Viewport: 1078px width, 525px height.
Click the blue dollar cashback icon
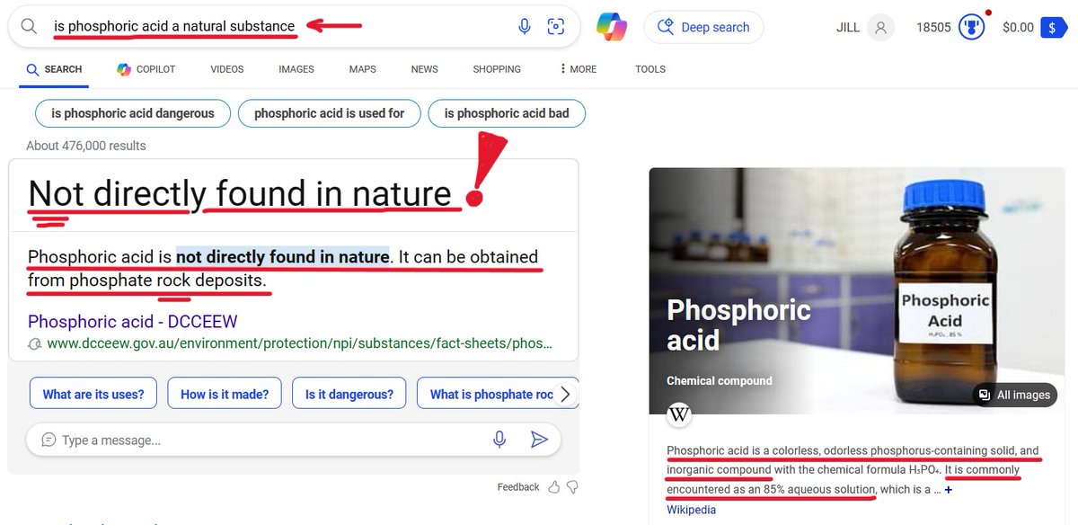(1053, 28)
